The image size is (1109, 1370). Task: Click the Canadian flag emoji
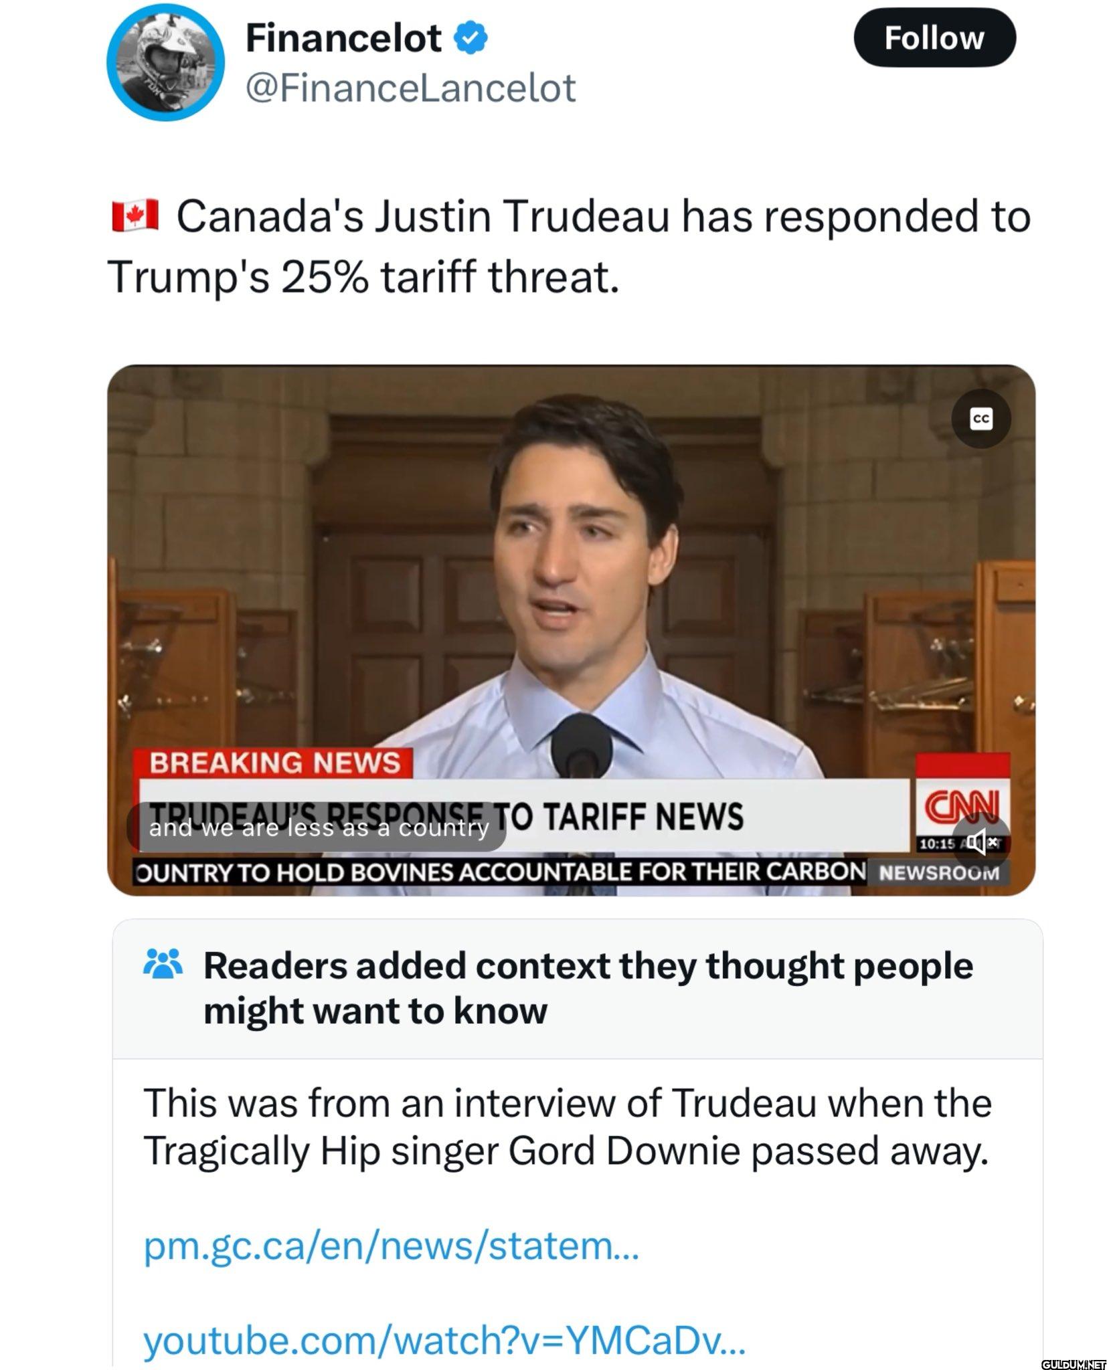pyautogui.click(x=135, y=216)
